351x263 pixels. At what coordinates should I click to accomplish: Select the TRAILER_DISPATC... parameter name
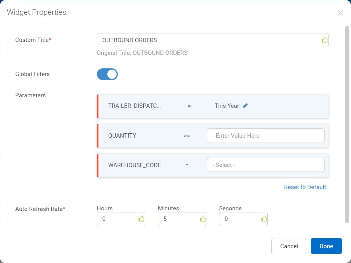(x=134, y=106)
